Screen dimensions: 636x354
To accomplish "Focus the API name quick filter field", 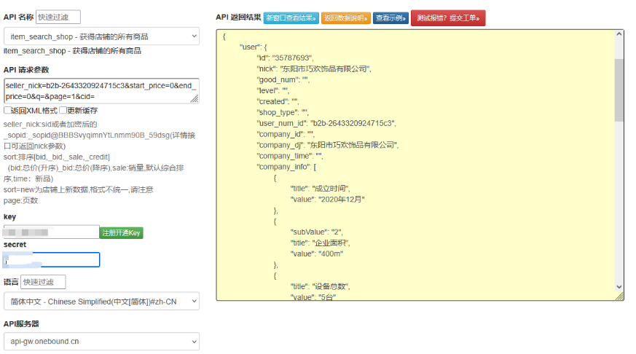I will 58,17.
